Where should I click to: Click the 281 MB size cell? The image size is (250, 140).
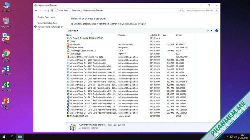[x=170, y=45]
